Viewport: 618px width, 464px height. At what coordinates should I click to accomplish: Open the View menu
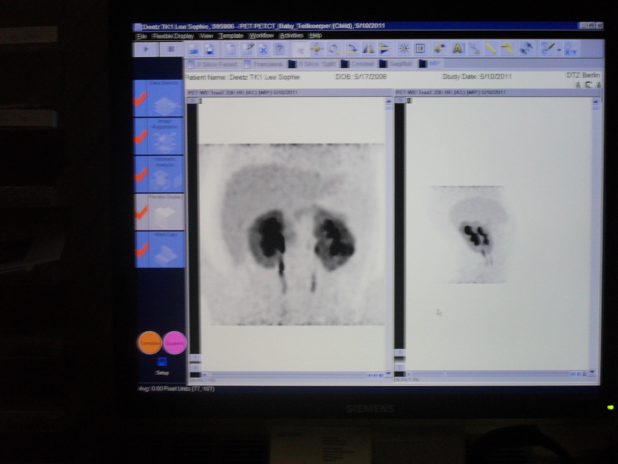click(x=206, y=36)
